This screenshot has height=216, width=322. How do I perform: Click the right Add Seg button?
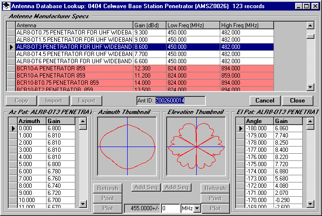[x=177, y=187]
